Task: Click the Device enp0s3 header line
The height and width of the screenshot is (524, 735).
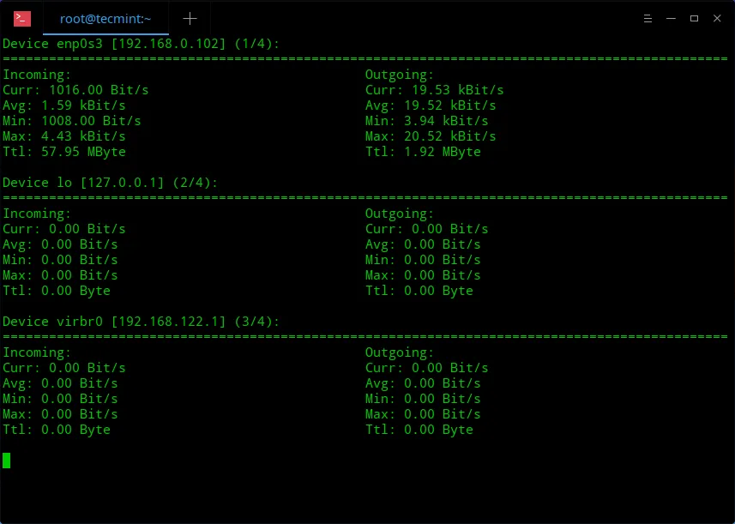Action: 141,44
